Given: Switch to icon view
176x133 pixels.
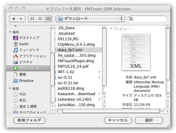Looking at the screenshot, I should click(32, 19).
